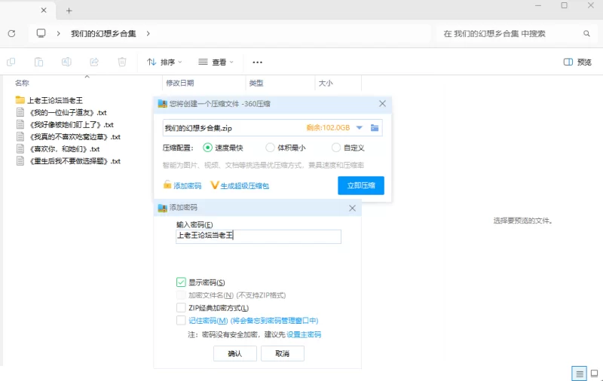Close the 360压缩 create archive dialog

[x=382, y=104]
